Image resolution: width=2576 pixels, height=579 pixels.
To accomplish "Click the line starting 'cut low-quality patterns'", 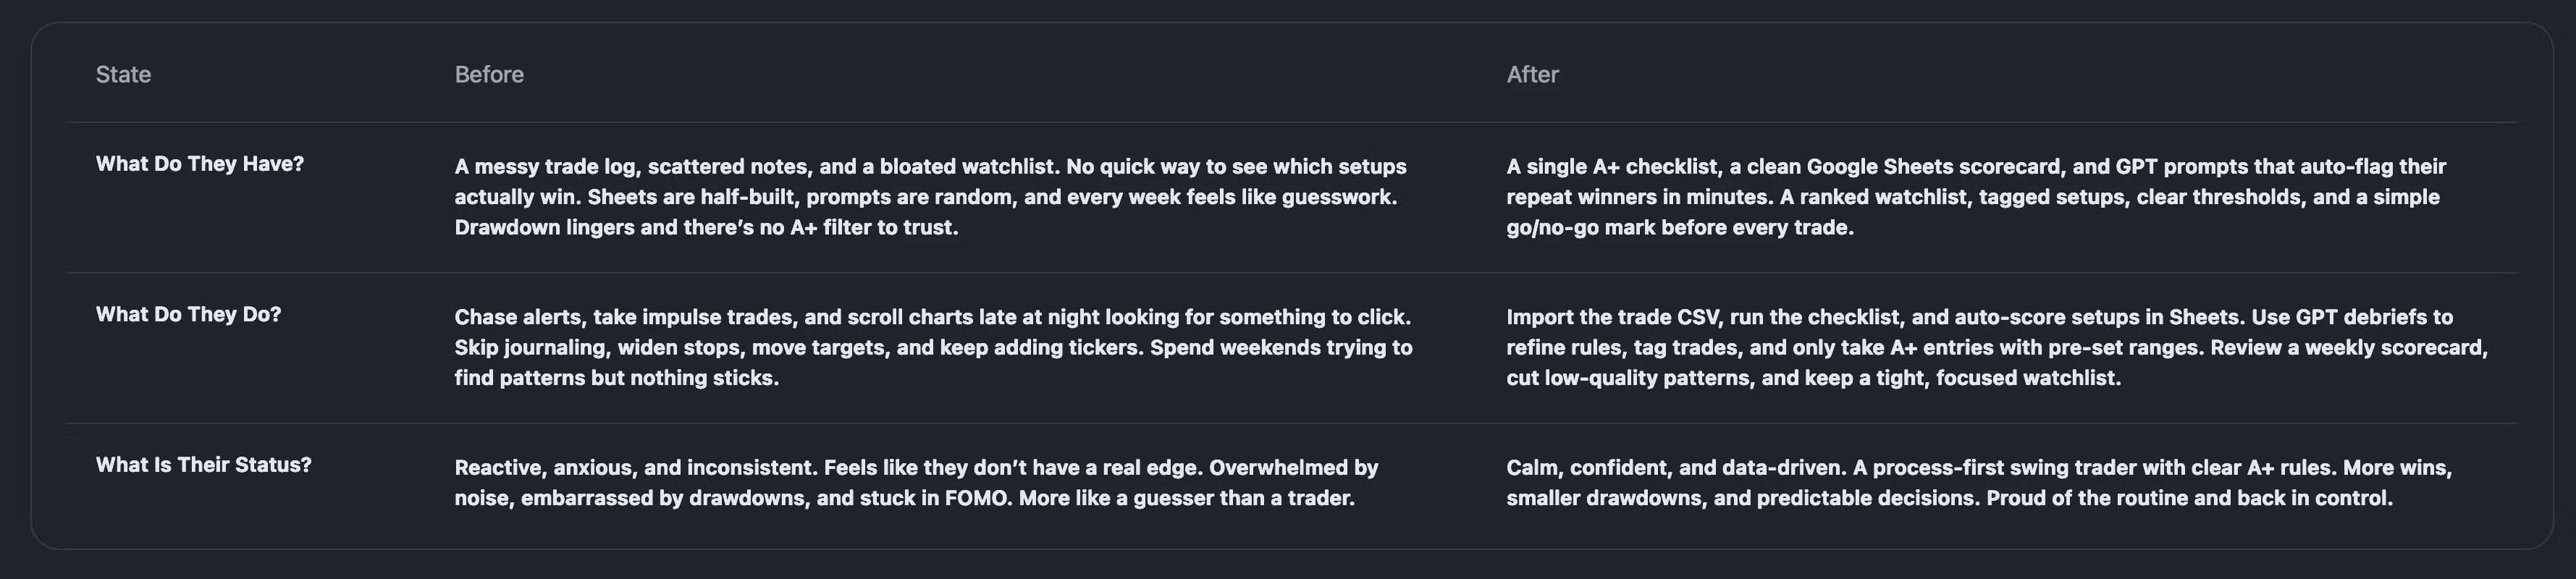I will tap(1813, 378).
